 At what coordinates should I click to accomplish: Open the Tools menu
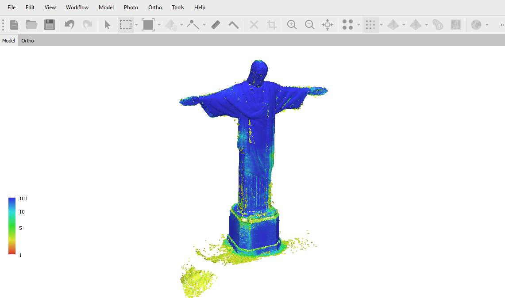[x=178, y=8]
